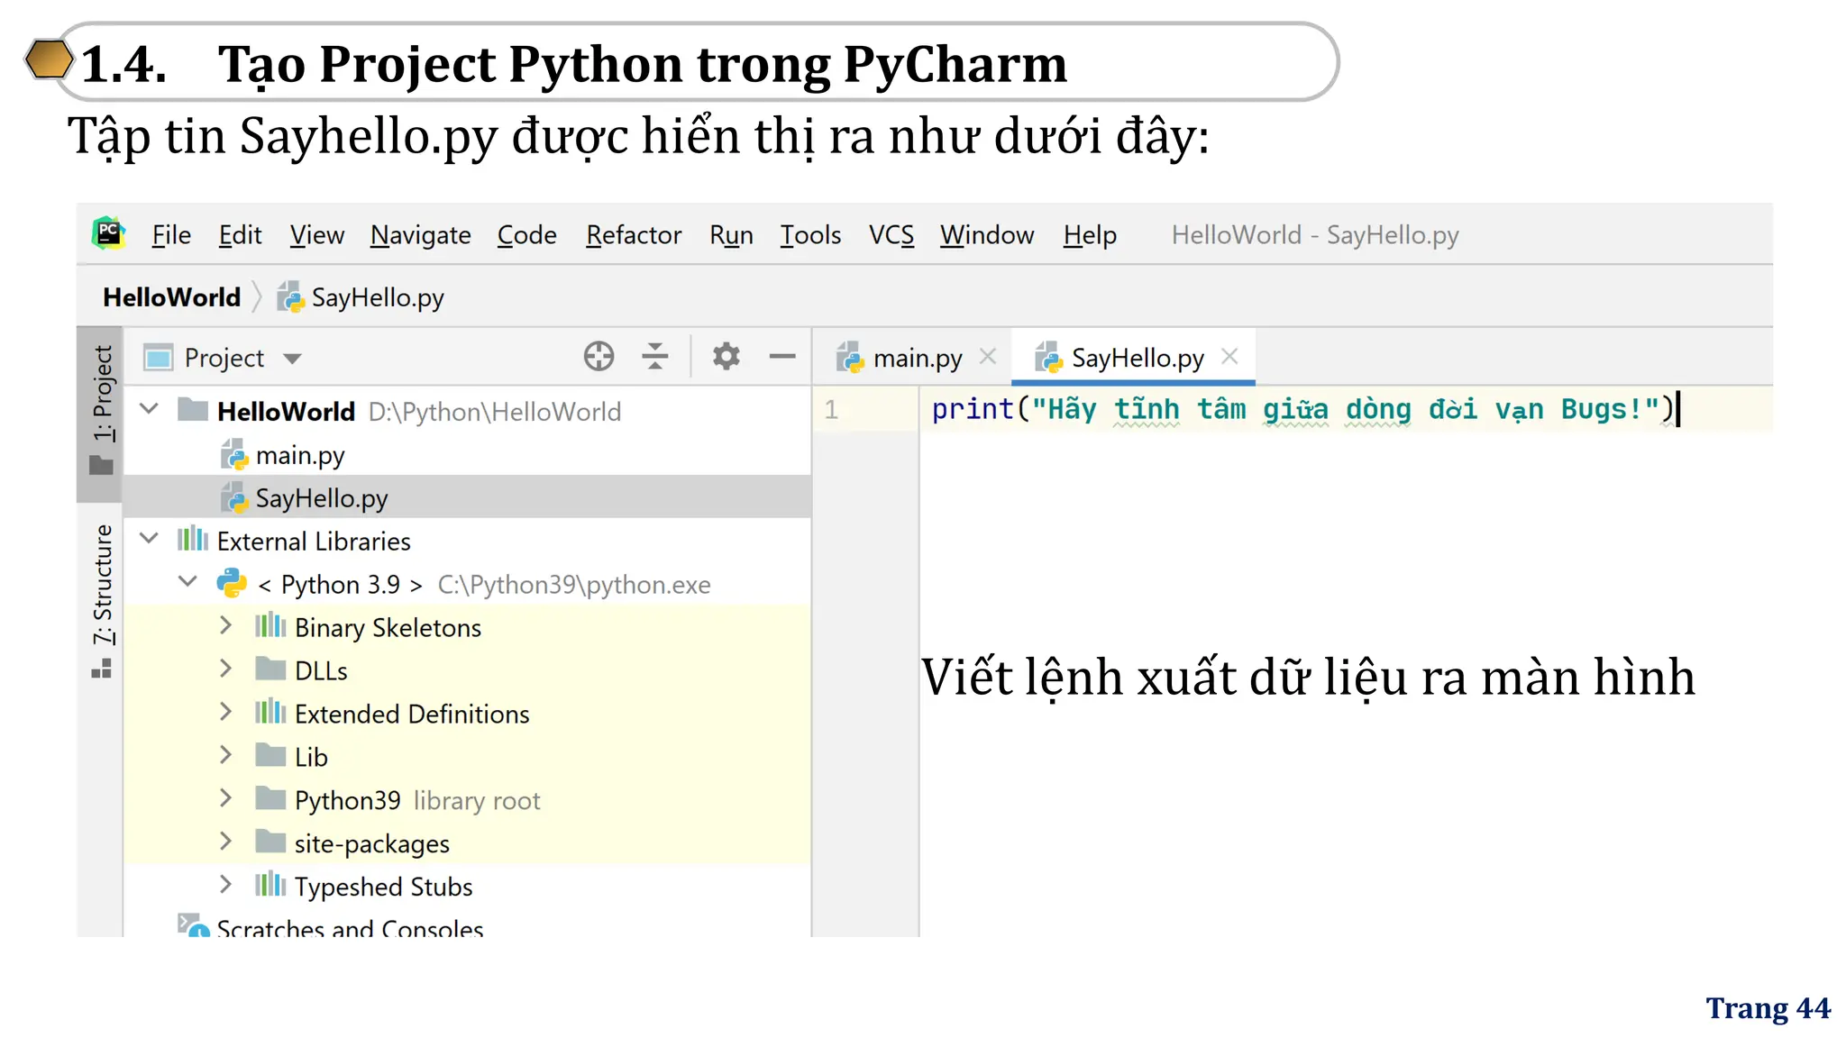Image resolution: width=1846 pixels, height=1038 pixels.
Task: Expand the Lib folder
Action: 225,755
